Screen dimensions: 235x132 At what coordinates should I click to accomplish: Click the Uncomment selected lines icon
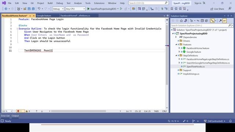166,9
